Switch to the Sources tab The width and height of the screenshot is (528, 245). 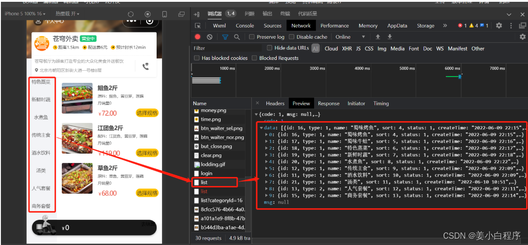(273, 26)
